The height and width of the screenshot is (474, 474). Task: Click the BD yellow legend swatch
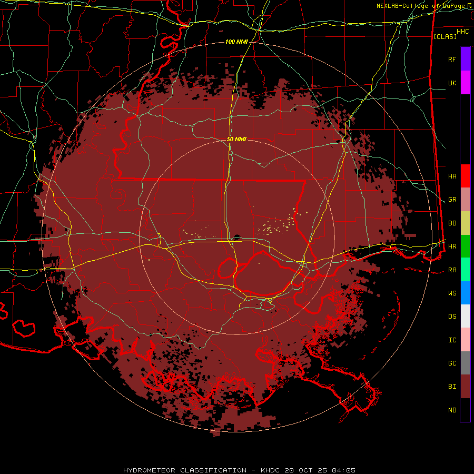[x=465, y=223]
